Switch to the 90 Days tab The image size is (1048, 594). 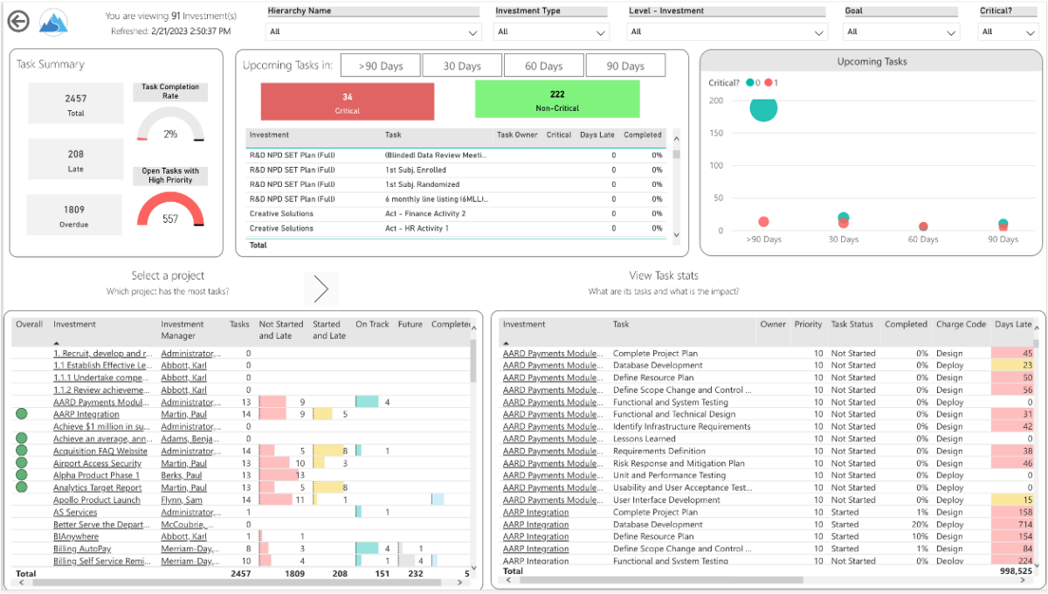pyautogui.click(x=625, y=64)
